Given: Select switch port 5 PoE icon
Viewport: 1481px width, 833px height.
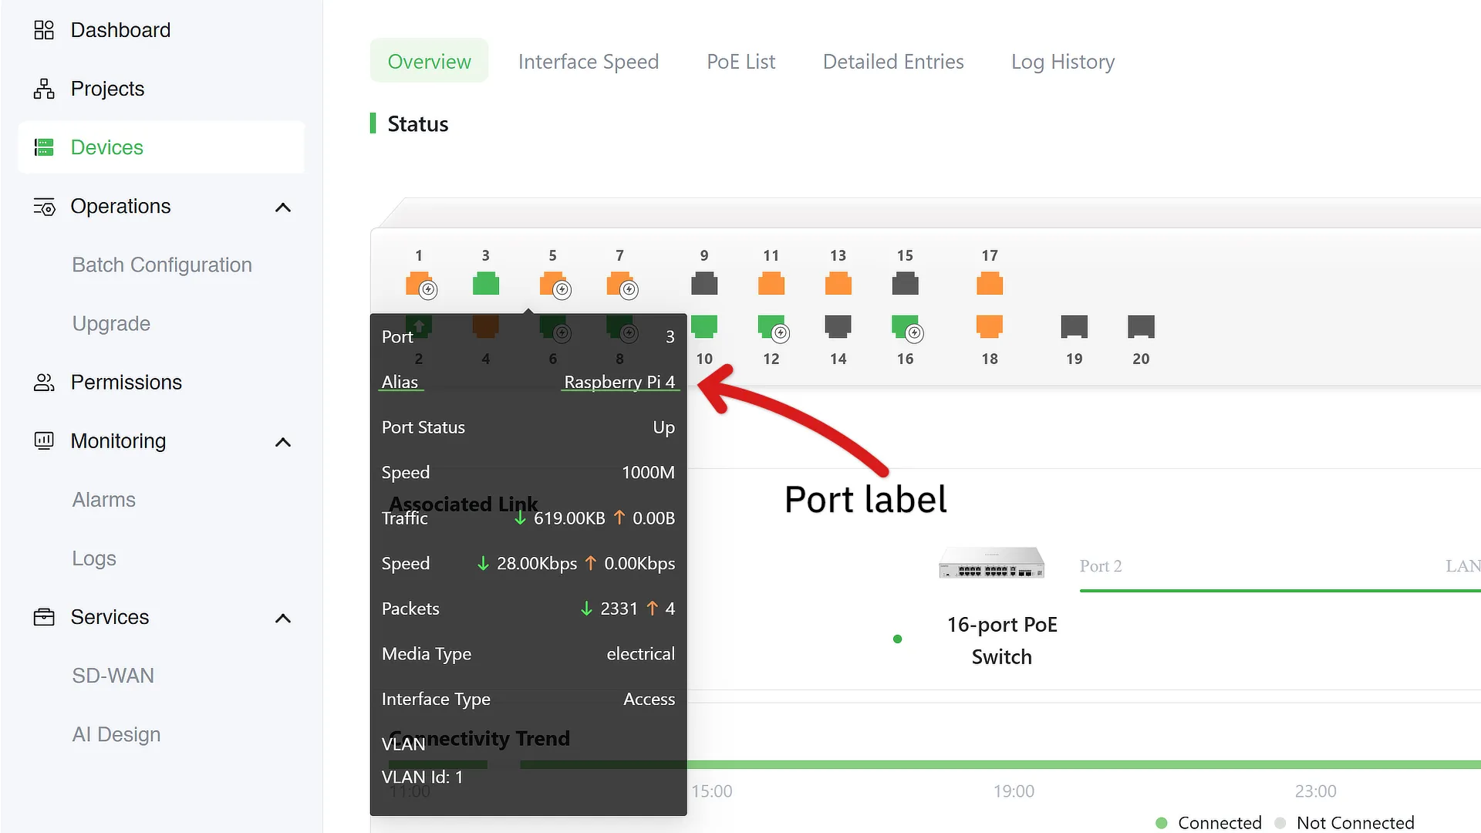Looking at the screenshot, I should pyautogui.click(x=553, y=284).
